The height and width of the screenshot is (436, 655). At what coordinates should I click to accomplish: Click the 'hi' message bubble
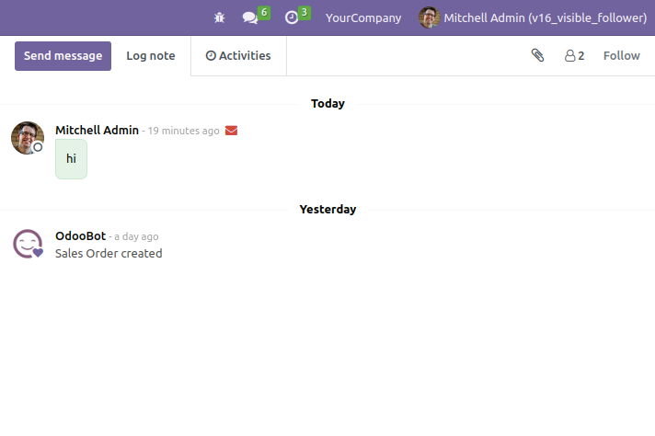click(x=72, y=159)
